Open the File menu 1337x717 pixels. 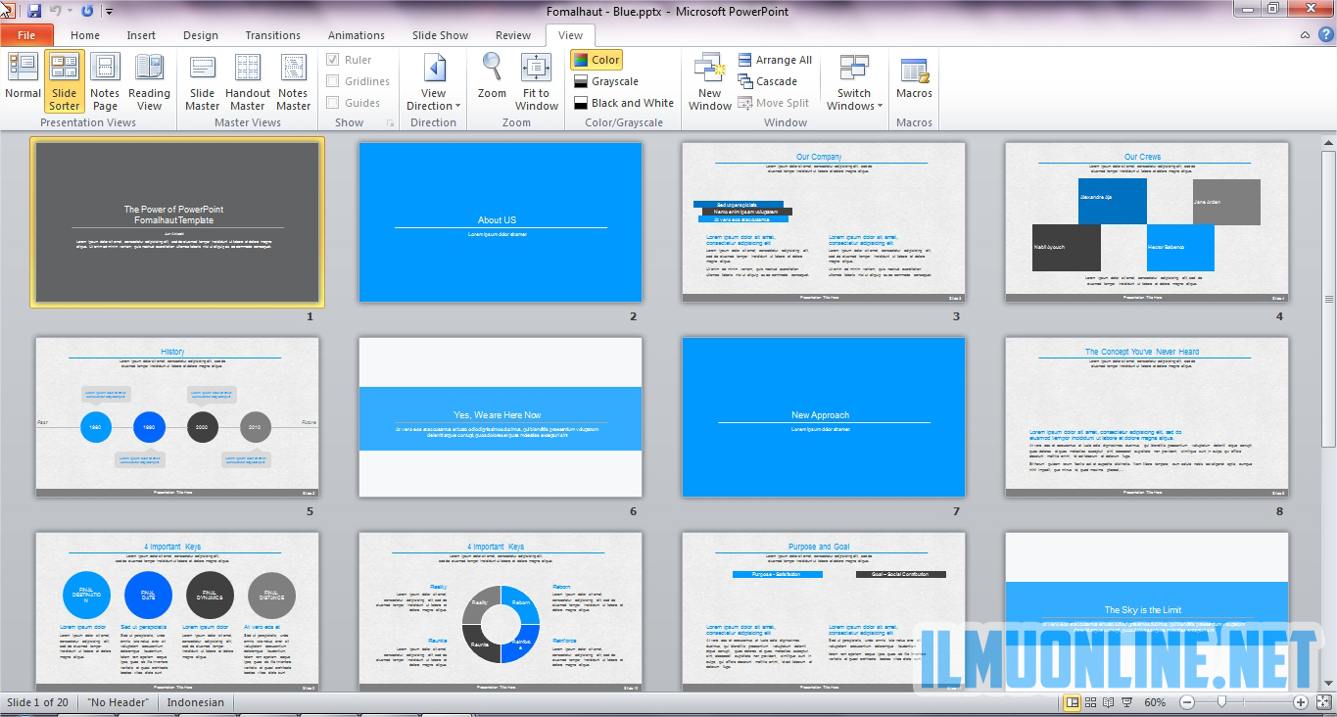tap(26, 35)
